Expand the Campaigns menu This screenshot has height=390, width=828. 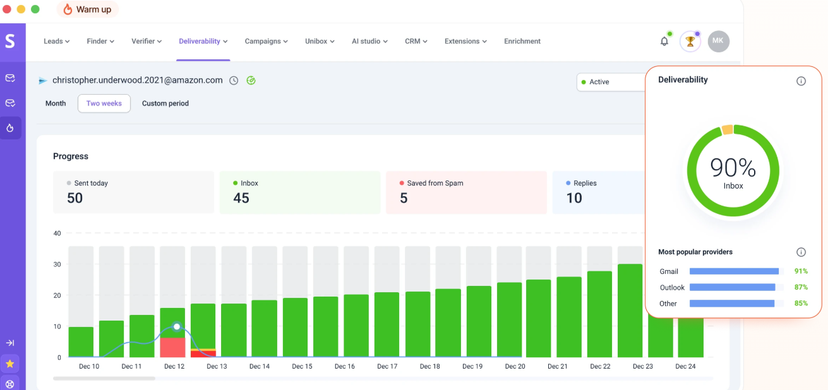click(x=267, y=41)
